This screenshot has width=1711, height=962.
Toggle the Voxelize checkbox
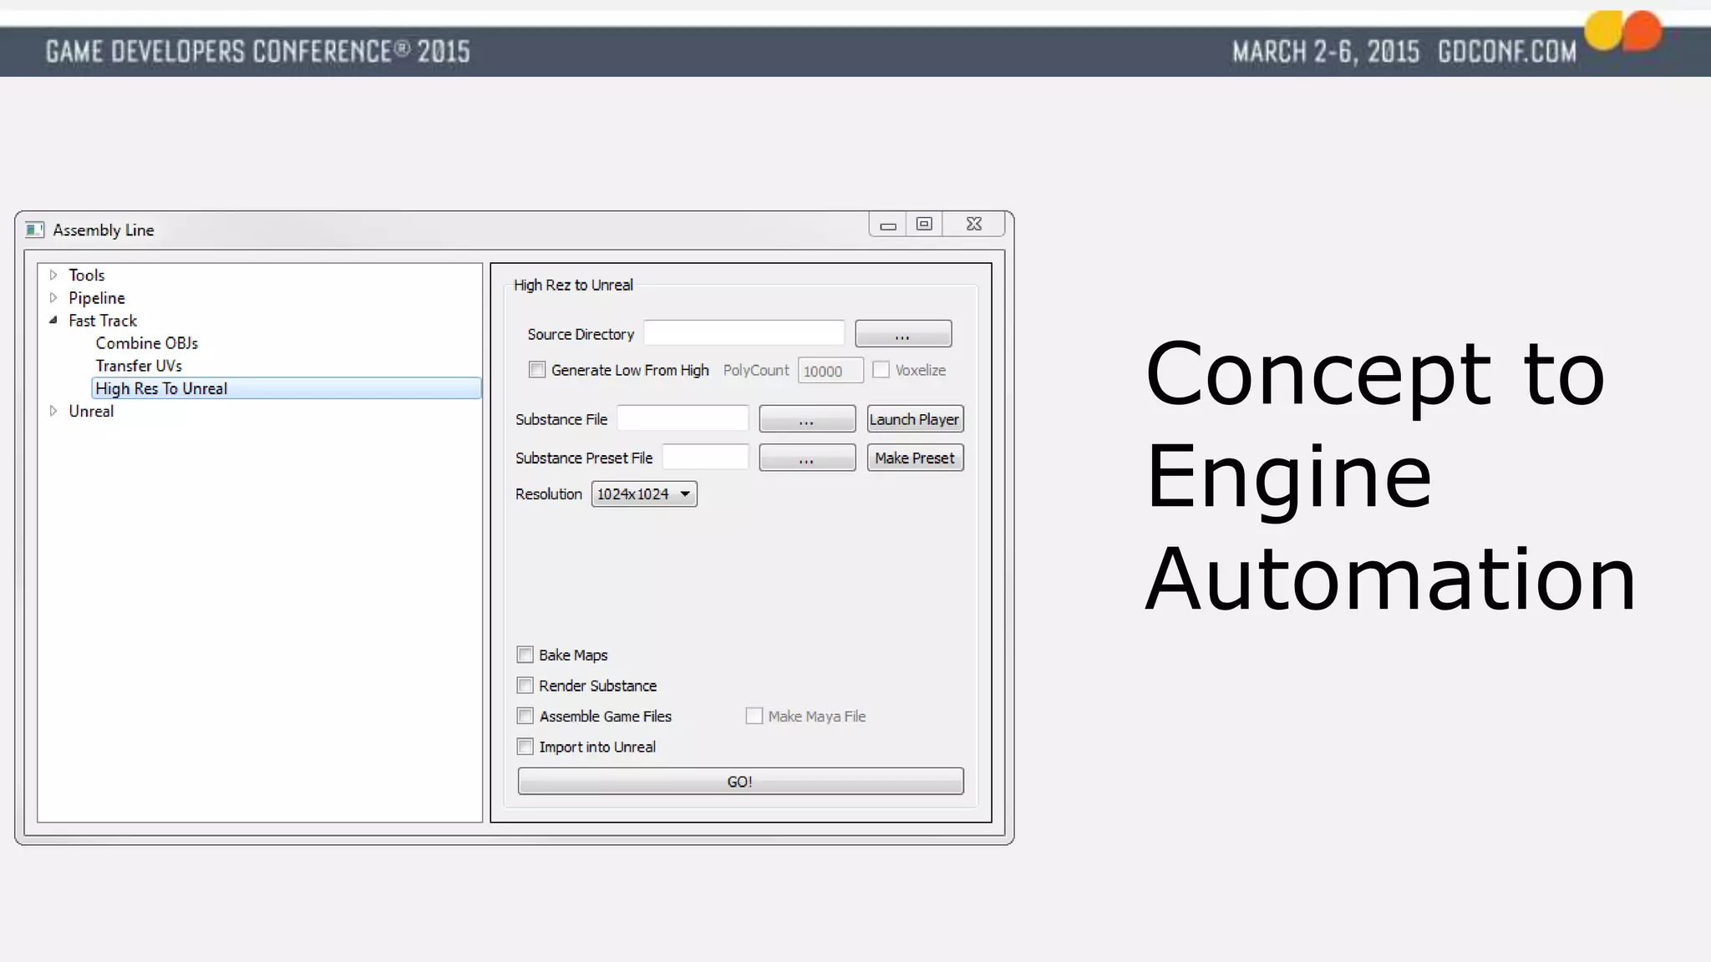coord(881,370)
